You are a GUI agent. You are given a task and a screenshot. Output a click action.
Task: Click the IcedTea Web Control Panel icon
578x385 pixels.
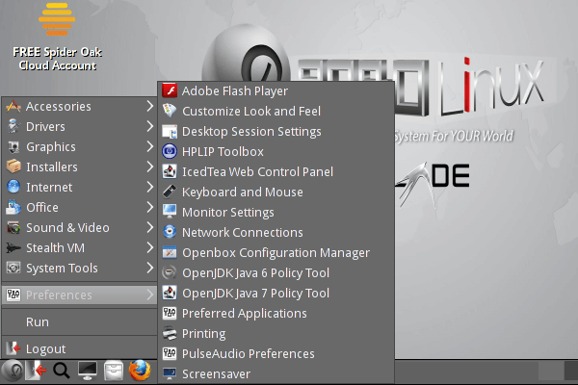click(x=170, y=171)
